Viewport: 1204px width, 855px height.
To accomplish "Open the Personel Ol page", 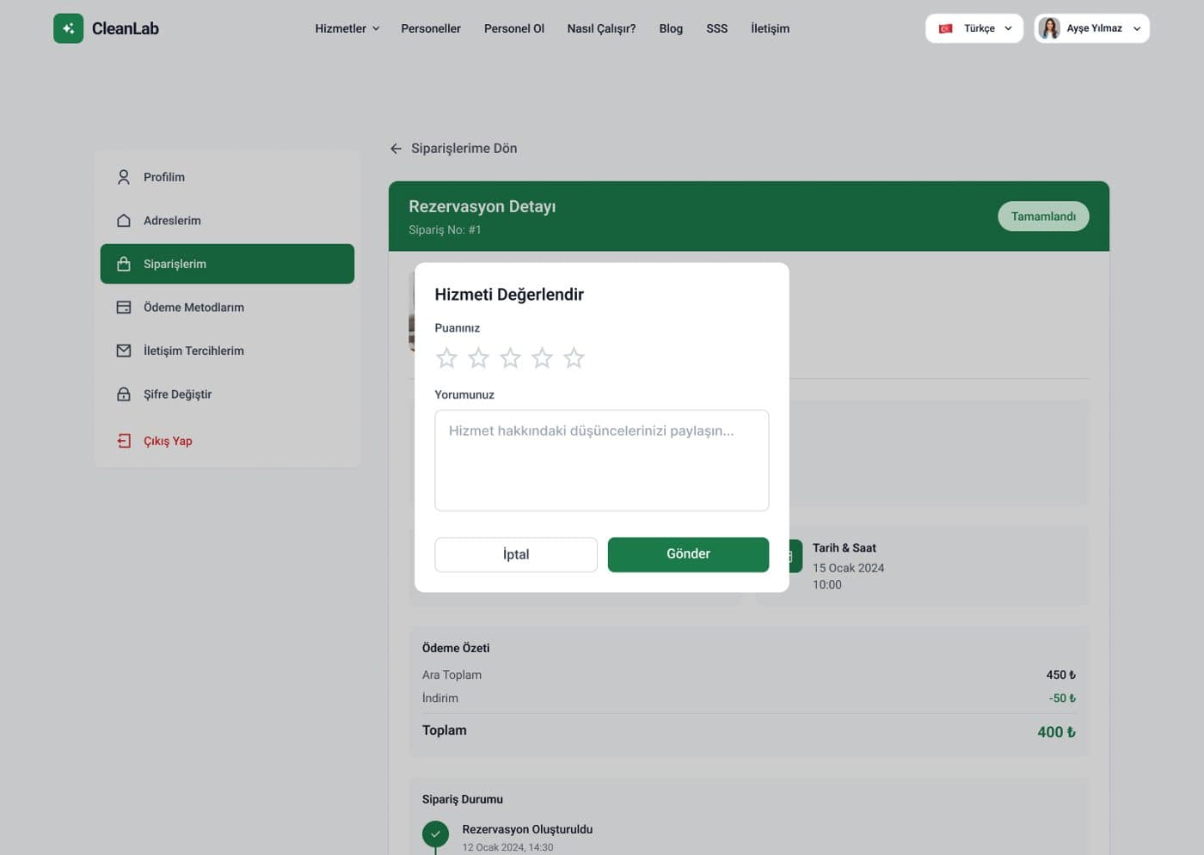I will [514, 28].
